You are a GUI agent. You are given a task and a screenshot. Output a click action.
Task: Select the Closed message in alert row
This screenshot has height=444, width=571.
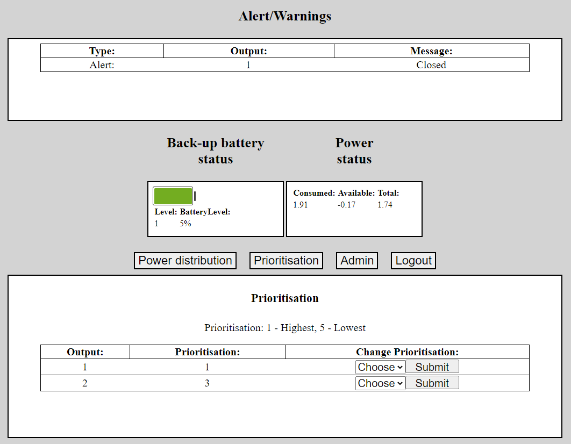tap(431, 65)
